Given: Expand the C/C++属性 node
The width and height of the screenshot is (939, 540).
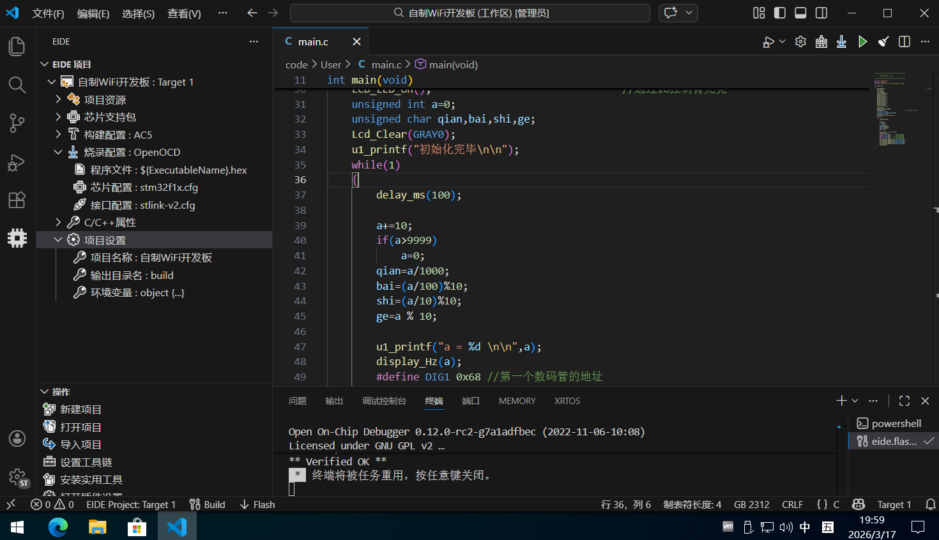Looking at the screenshot, I should coord(58,222).
